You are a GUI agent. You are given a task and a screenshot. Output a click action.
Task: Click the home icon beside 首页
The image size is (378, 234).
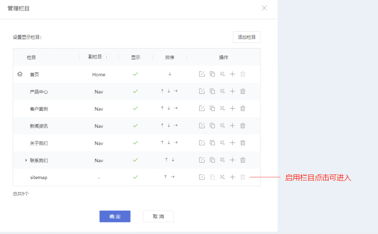click(x=20, y=74)
